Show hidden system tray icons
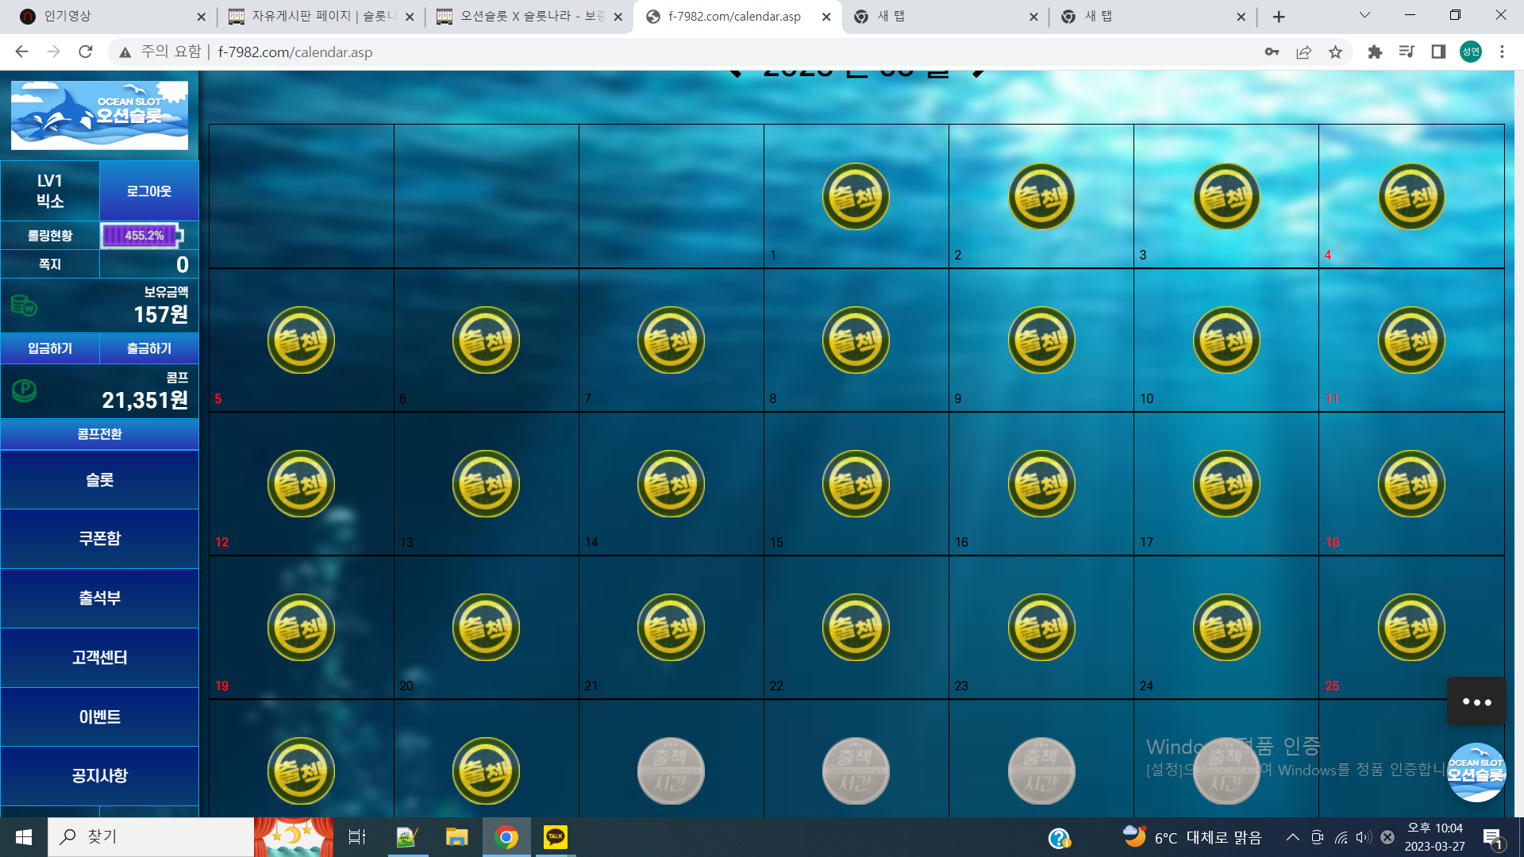1524x857 pixels. point(1293,836)
